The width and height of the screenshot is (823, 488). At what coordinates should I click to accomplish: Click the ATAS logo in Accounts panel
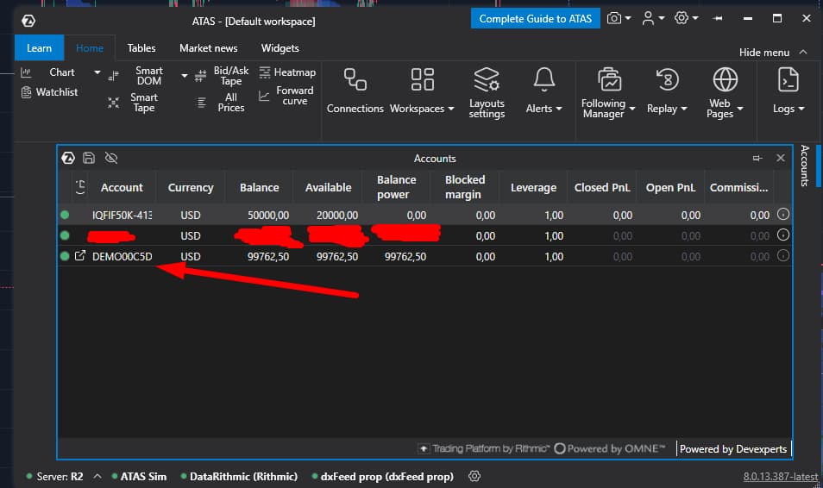click(68, 158)
